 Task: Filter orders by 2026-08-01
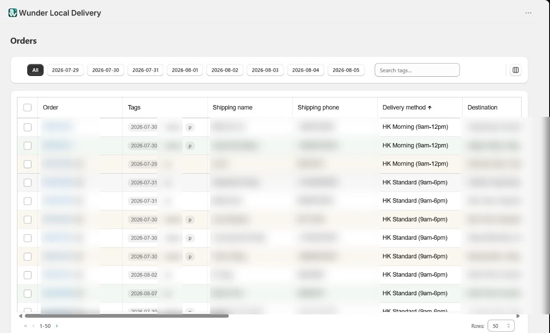pyautogui.click(x=185, y=70)
